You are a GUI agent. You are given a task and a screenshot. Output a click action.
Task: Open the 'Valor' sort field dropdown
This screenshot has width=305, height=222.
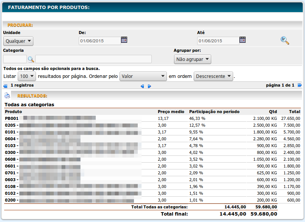click(x=143, y=76)
